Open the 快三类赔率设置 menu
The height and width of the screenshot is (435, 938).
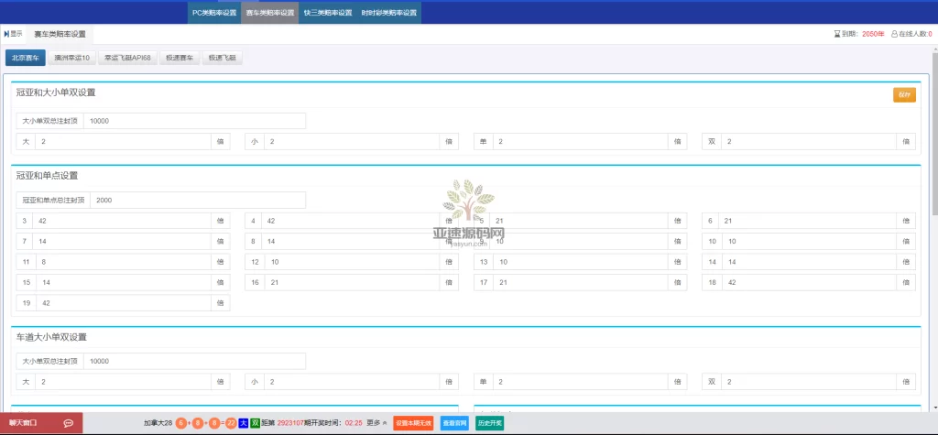(x=327, y=13)
